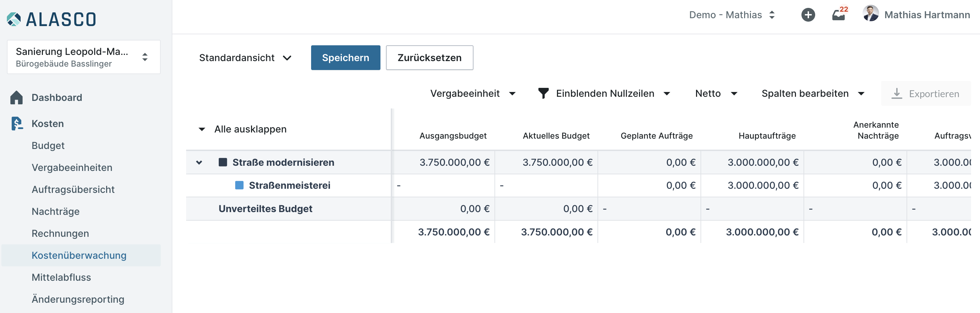Click the export download icon
980x313 pixels.
point(897,94)
